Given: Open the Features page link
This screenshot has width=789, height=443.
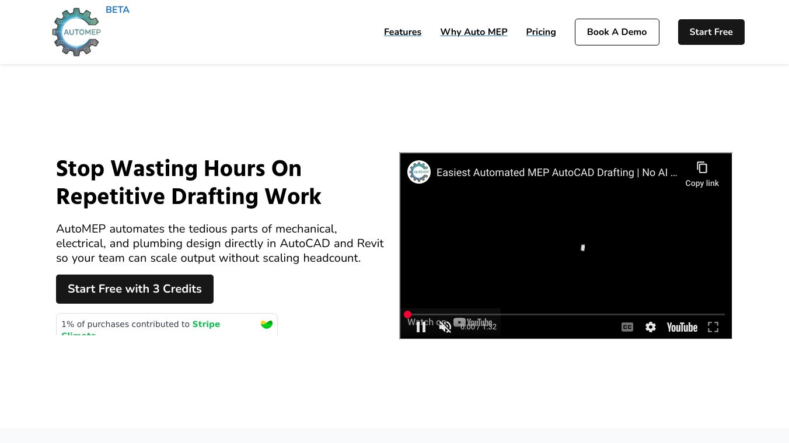Looking at the screenshot, I should (x=403, y=32).
